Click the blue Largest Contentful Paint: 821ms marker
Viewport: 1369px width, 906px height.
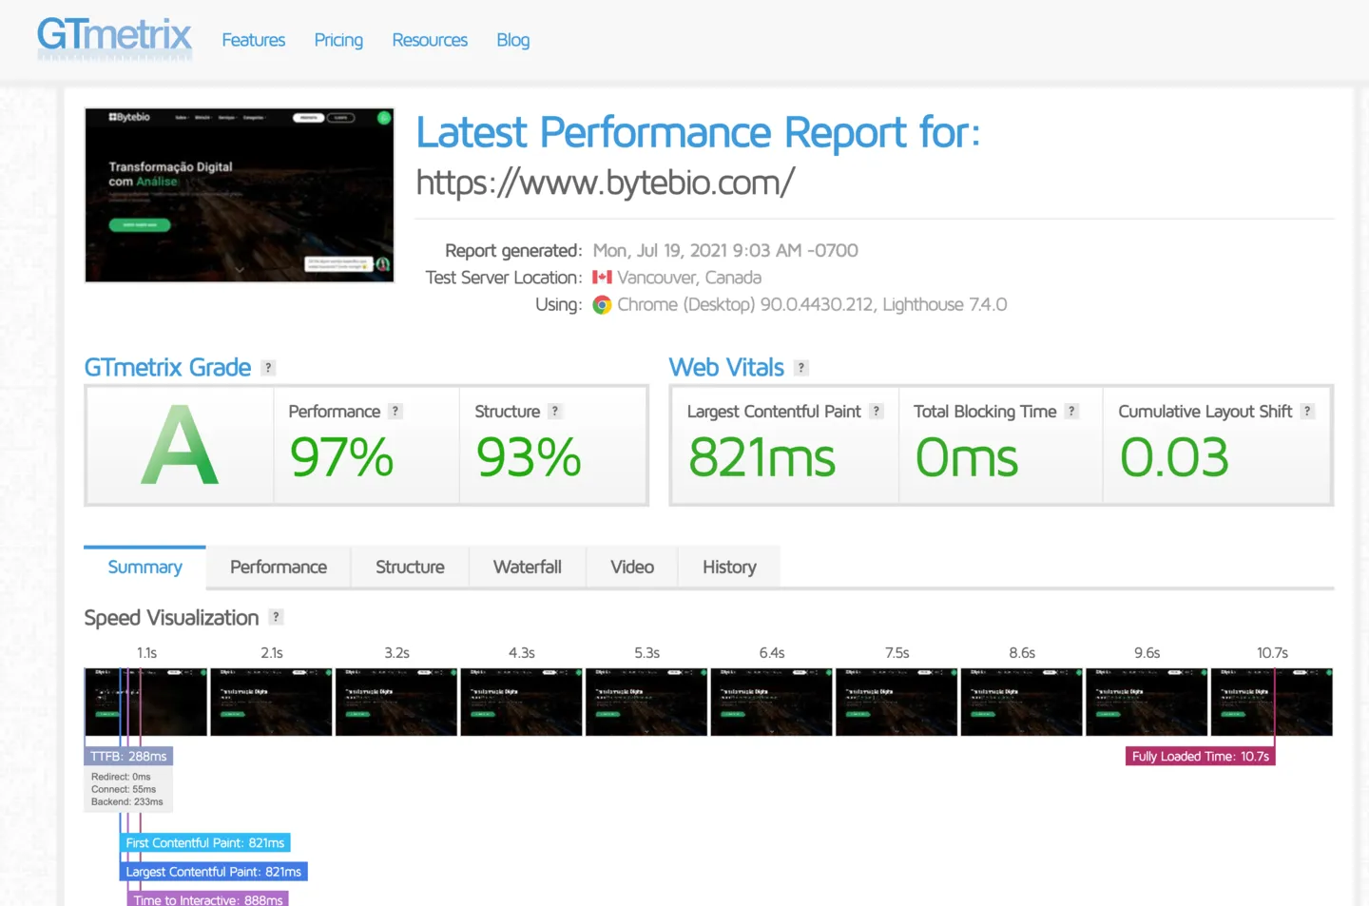point(214,872)
